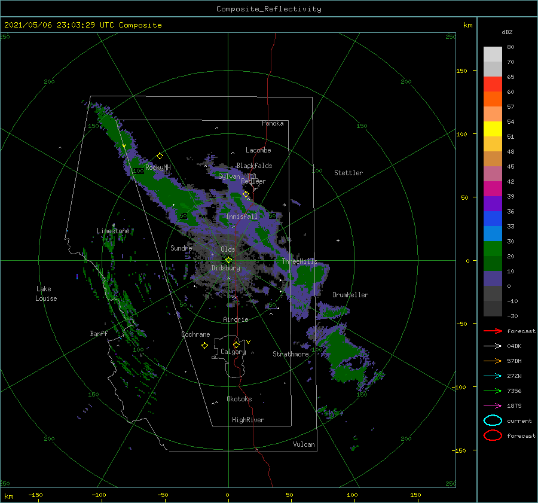Select the Drumheller city label

tap(350, 295)
